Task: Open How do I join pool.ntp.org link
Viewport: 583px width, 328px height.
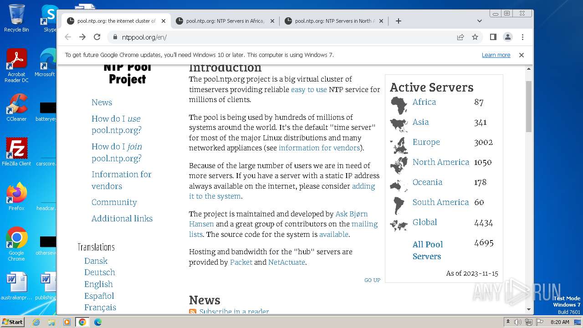Action: (x=117, y=152)
